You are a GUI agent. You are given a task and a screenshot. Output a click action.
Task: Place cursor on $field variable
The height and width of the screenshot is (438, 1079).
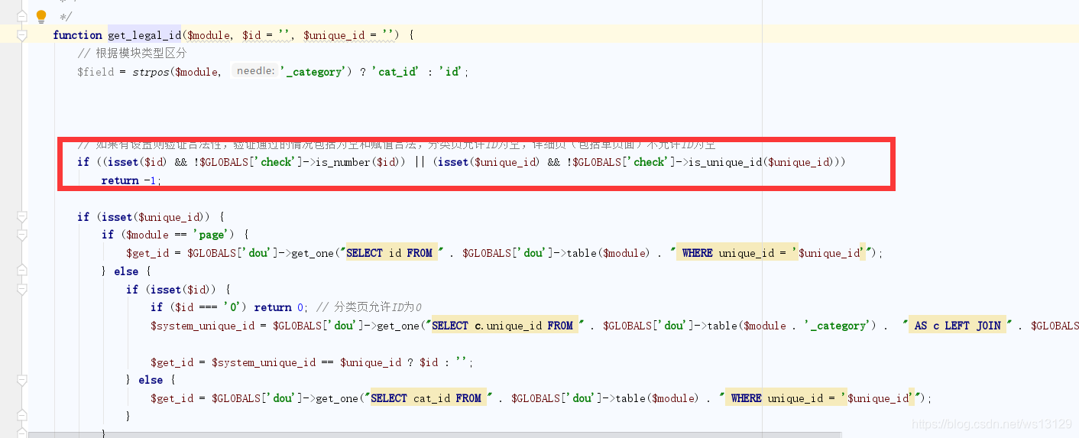coord(96,72)
